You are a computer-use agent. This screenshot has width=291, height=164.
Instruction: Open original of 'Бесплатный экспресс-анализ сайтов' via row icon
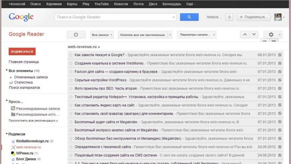pyautogui.click(x=280, y=130)
